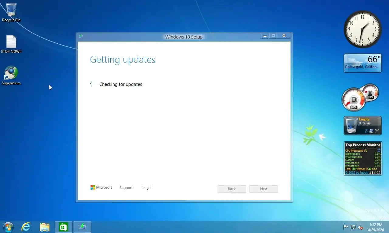Click the muted volume tray icon
Image resolution: width=389 pixels, height=233 pixels.
[x=361, y=227]
